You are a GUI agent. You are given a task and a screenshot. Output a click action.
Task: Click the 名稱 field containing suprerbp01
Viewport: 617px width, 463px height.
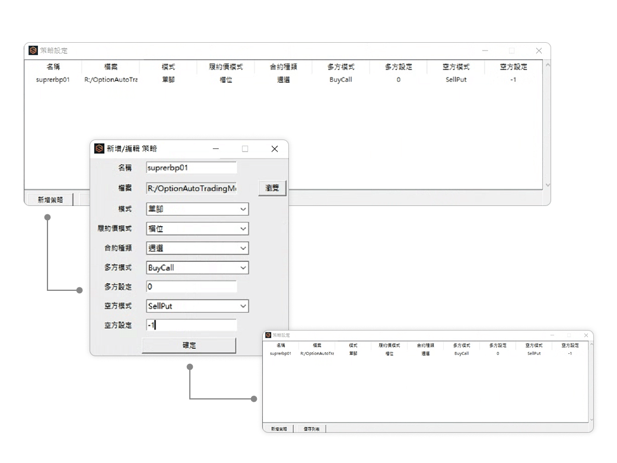pos(191,168)
